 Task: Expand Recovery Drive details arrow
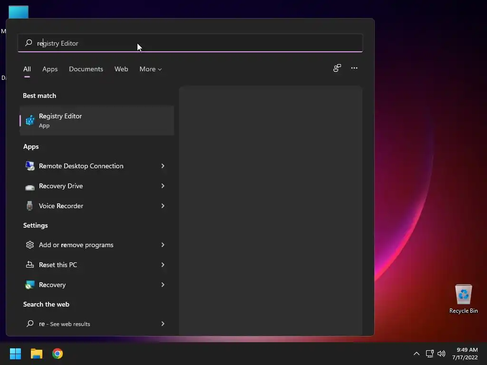point(163,186)
